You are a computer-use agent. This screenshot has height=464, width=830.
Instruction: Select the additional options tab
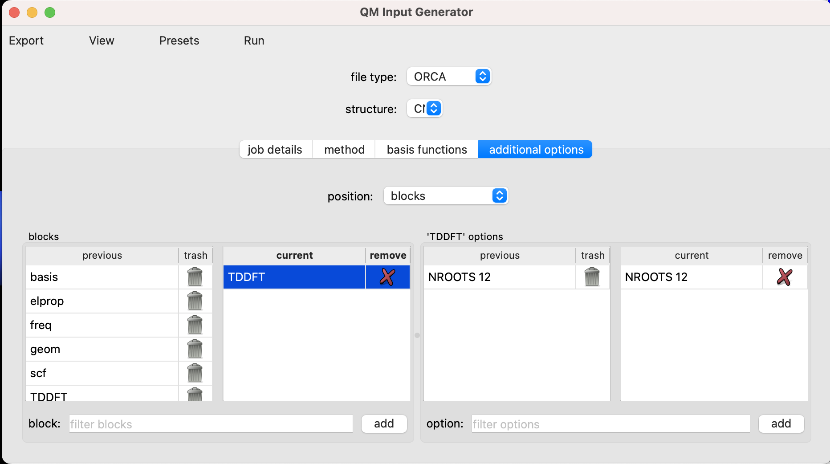pos(536,150)
